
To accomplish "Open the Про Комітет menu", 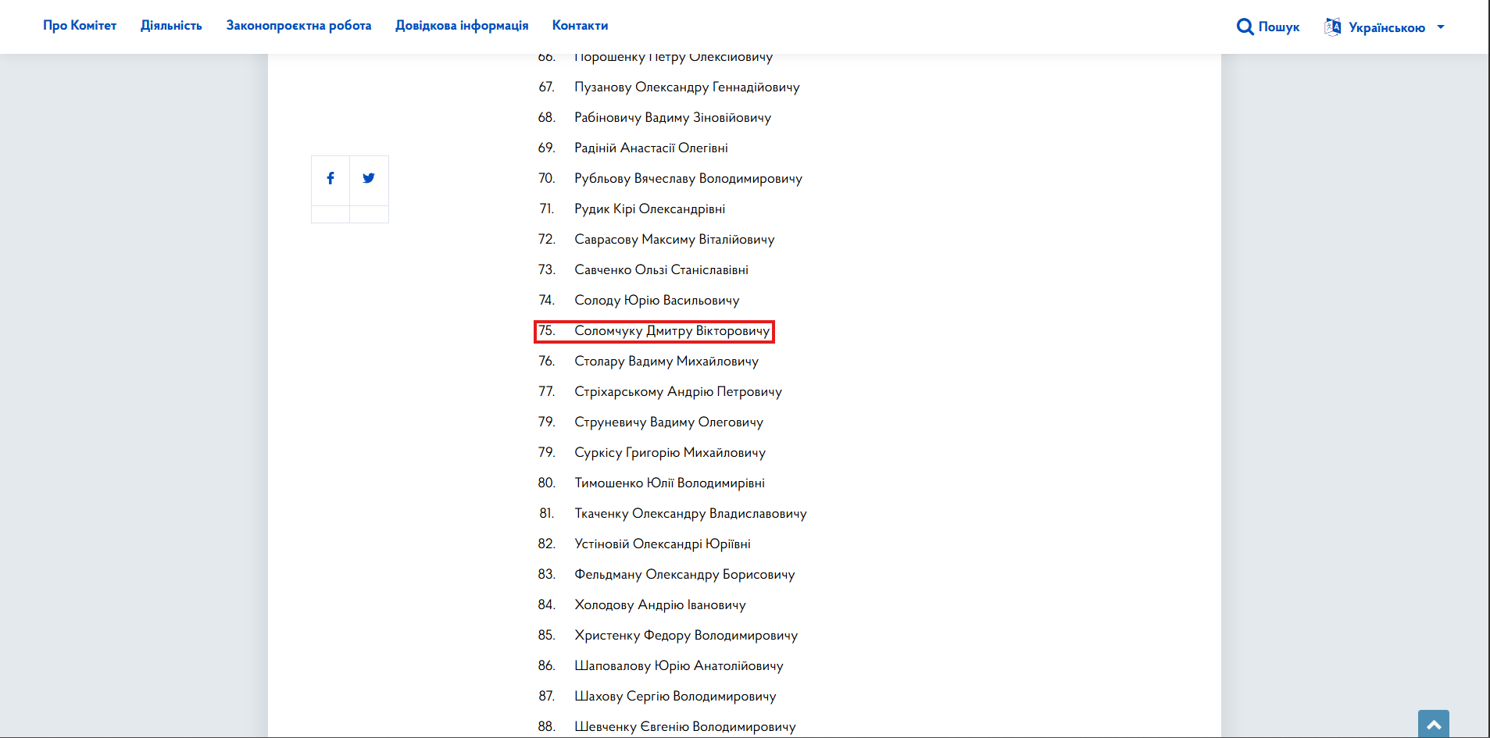I will 80,26.
